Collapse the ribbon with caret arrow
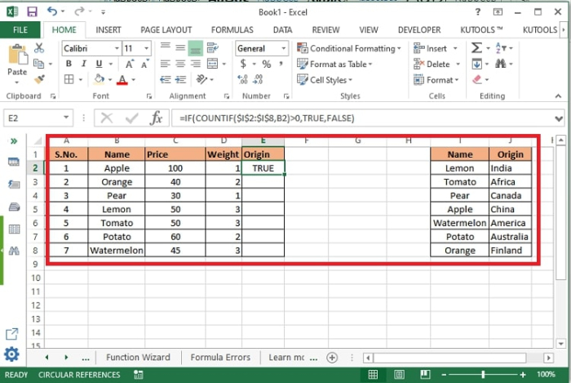571x383 pixels. pyautogui.click(x=558, y=96)
